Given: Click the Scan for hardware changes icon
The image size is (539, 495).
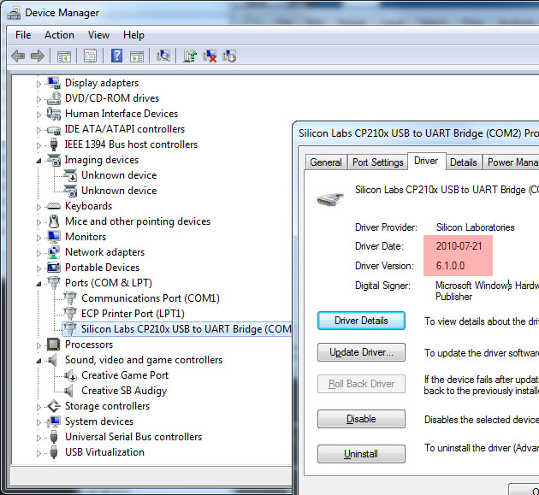Looking at the screenshot, I should (164, 56).
